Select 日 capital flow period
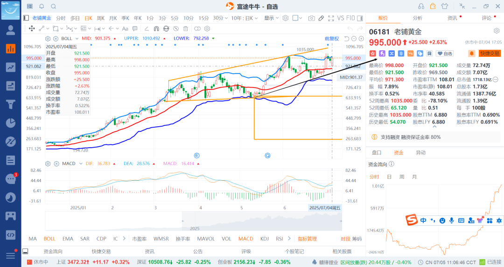 (389, 177)
